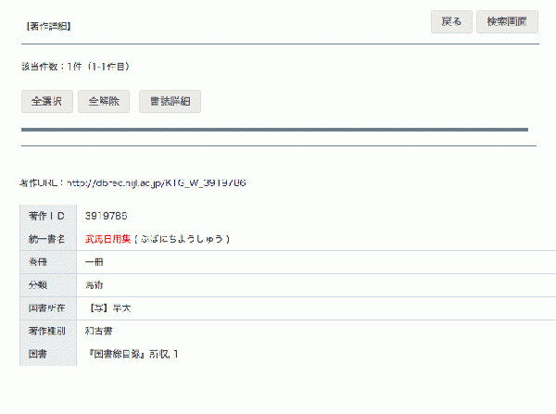This screenshot has width=556, height=414.
Task: Click the 戻る back button
Action: tap(451, 22)
